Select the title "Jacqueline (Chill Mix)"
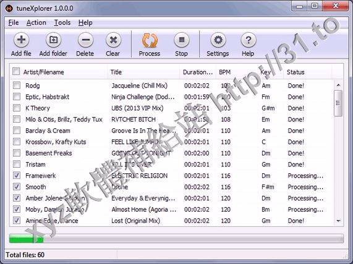353x264 pixels. pyautogui.click(x=139, y=86)
